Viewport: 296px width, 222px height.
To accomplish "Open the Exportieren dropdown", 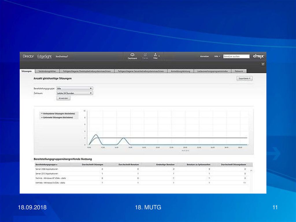I will point(245,78).
